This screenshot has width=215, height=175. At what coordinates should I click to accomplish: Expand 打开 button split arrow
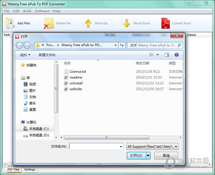pos(148,156)
